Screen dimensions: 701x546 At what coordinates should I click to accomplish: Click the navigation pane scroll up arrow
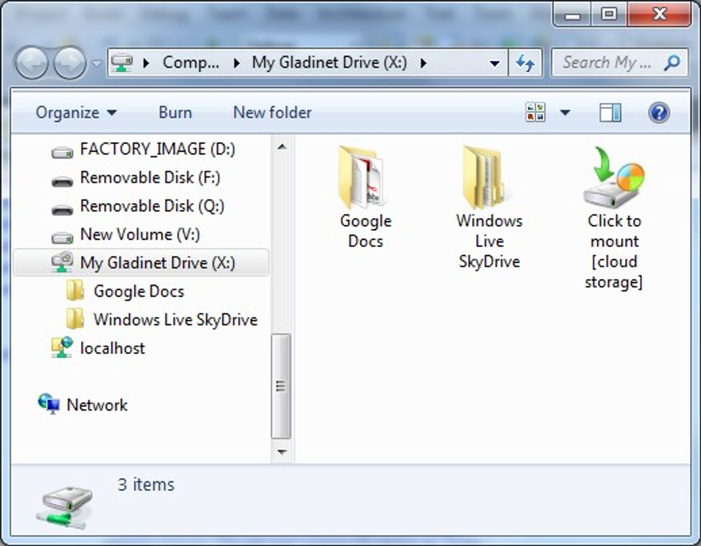click(282, 147)
